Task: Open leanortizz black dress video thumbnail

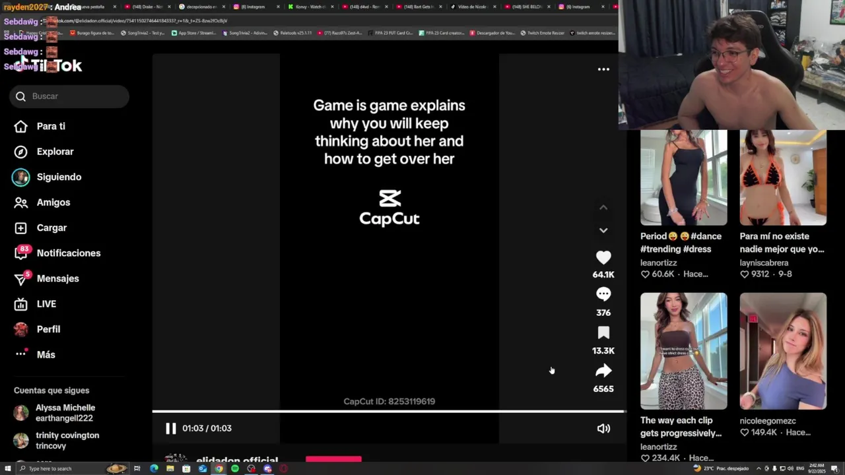Action: pyautogui.click(x=684, y=177)
